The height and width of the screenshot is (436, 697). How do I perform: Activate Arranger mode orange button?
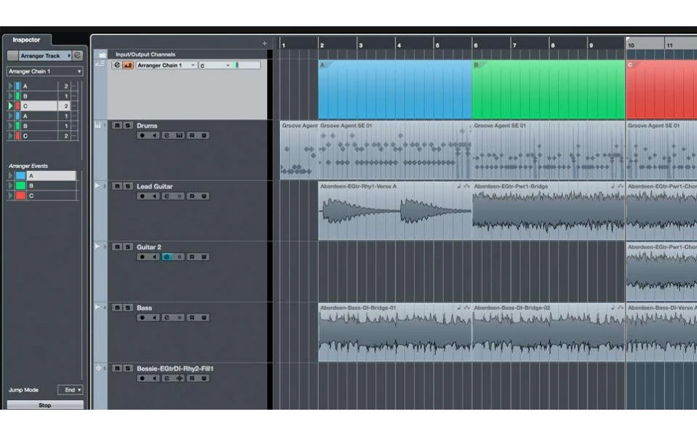[x=128, y=65]
